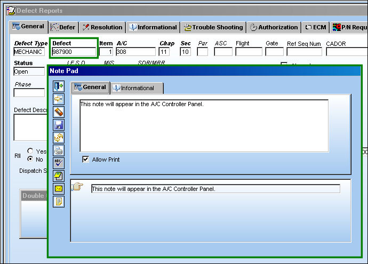Save the note with the floppy disk icon
This screenshot has height=264, width=368.
[59, 125]
